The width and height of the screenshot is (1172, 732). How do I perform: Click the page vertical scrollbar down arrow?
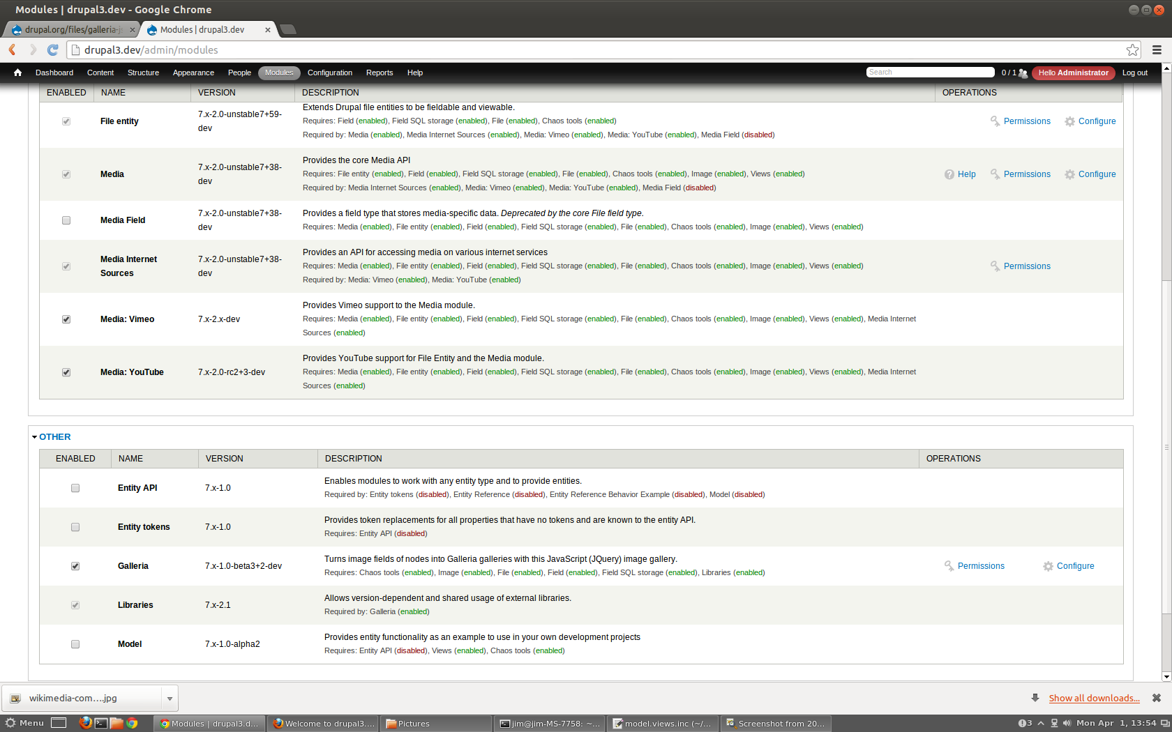tap(1166, 677)
